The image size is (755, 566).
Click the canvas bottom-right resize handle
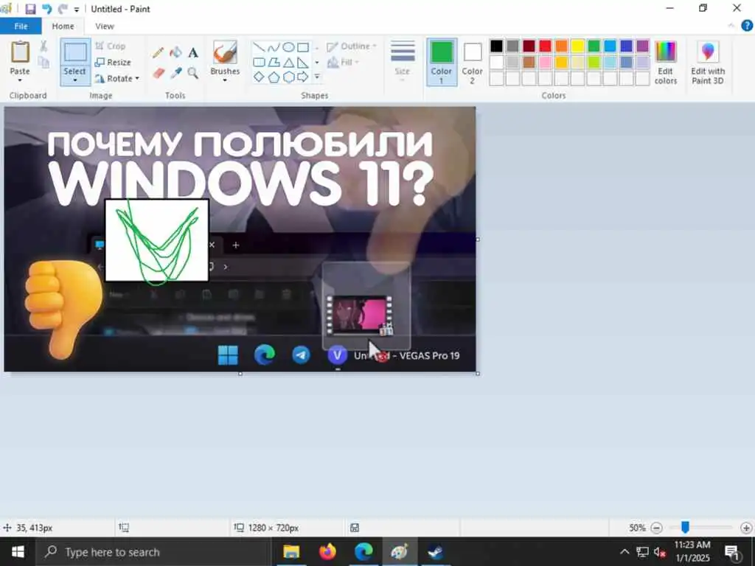[478, 374]
